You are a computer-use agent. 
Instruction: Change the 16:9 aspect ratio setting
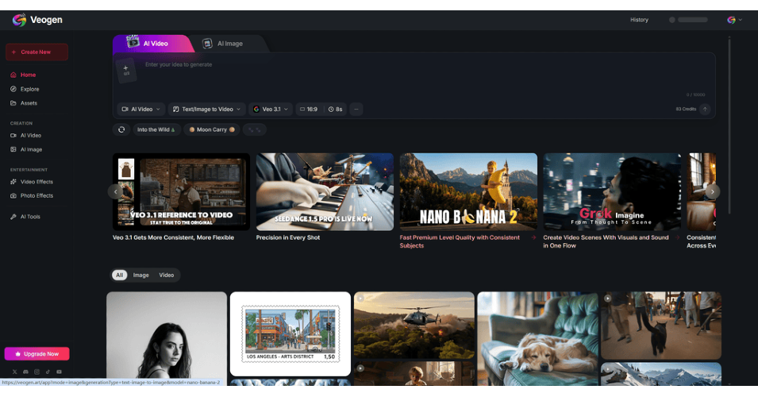point(309,110)
